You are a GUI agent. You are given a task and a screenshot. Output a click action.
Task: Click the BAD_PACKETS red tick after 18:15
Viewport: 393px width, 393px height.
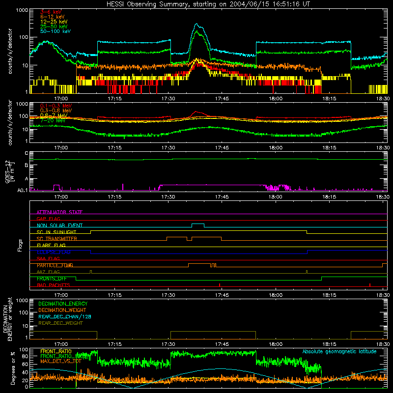[x=370, y=285]
